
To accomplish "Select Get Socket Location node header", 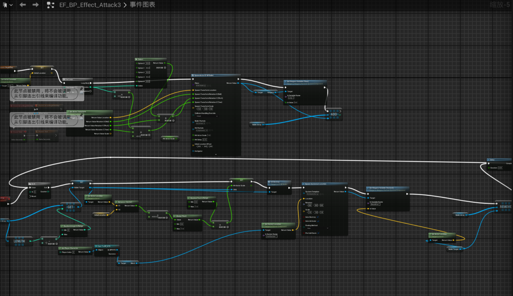I will coord(278,225).
